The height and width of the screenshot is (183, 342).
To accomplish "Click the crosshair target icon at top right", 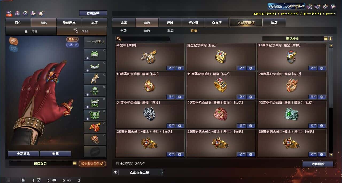I will click(317, 7).
